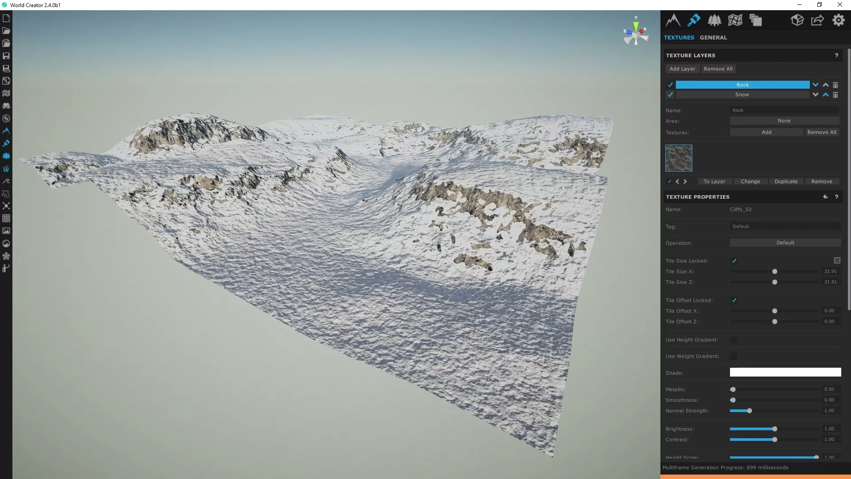The image size is (851, 479).
Task: Delete the Snow layer with trash icon
Action: (835, 94)
